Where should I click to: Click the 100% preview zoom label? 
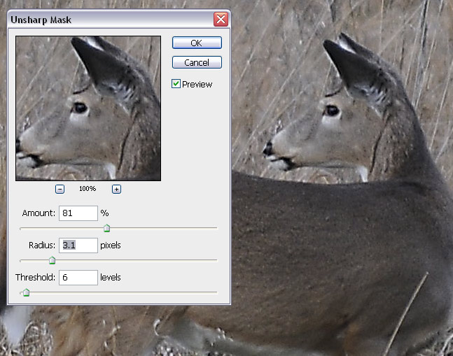88,190
